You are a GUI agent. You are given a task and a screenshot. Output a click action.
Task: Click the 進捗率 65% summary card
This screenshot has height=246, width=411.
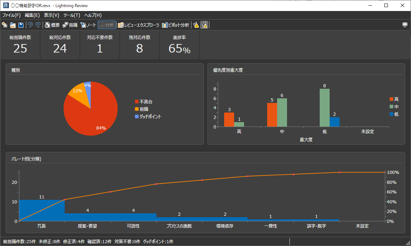pos(179,45)
